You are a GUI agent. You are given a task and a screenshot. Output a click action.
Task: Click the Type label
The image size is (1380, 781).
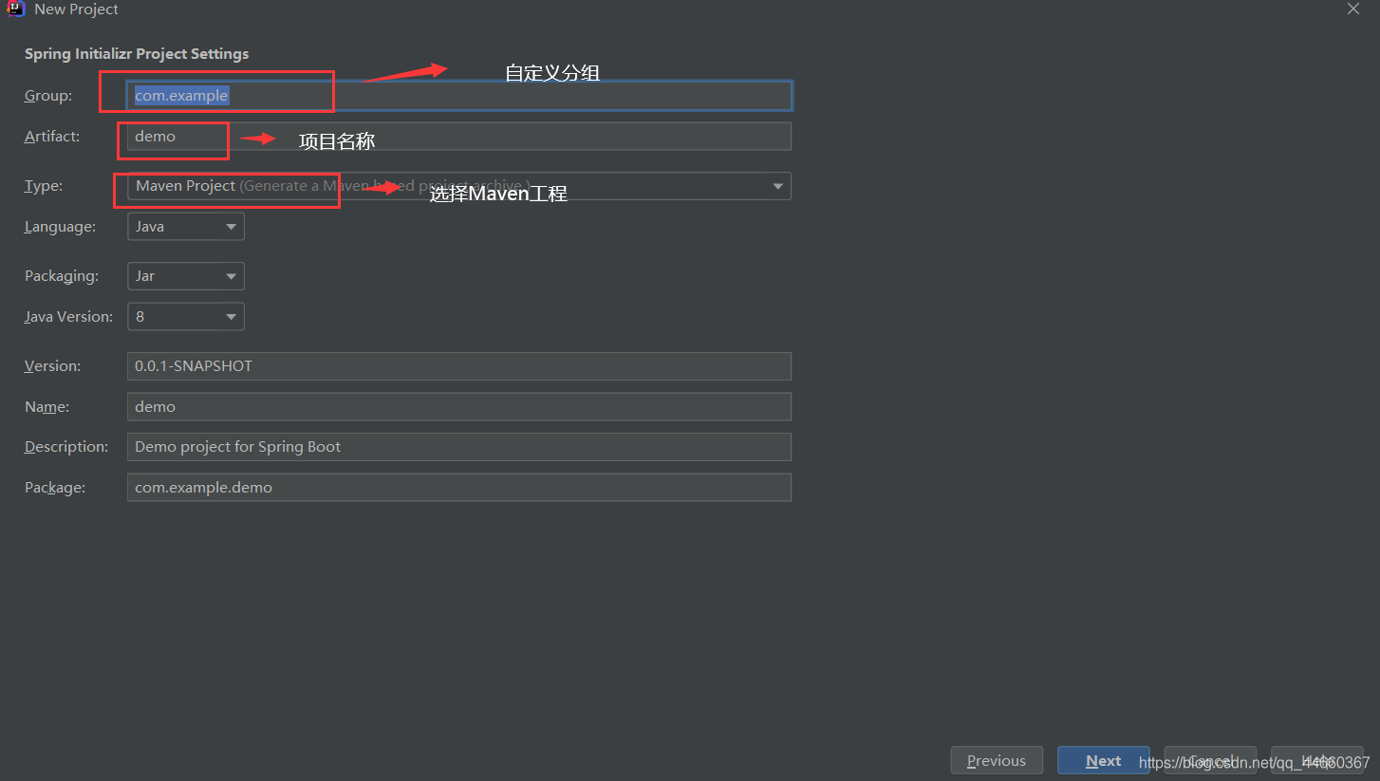[44, 186]
